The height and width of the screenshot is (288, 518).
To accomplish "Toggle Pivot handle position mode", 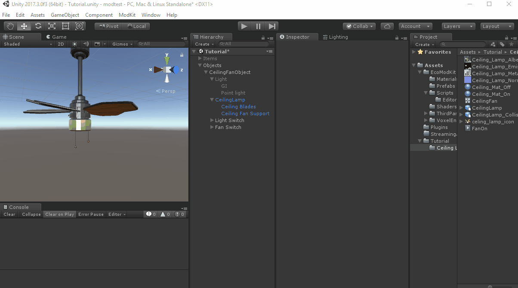I will [x=108, y=26].
